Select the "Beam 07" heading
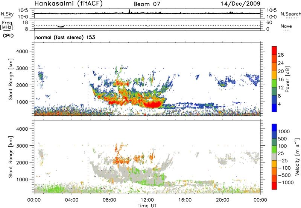This screenshot has width=301, height=208. (147, 4)
